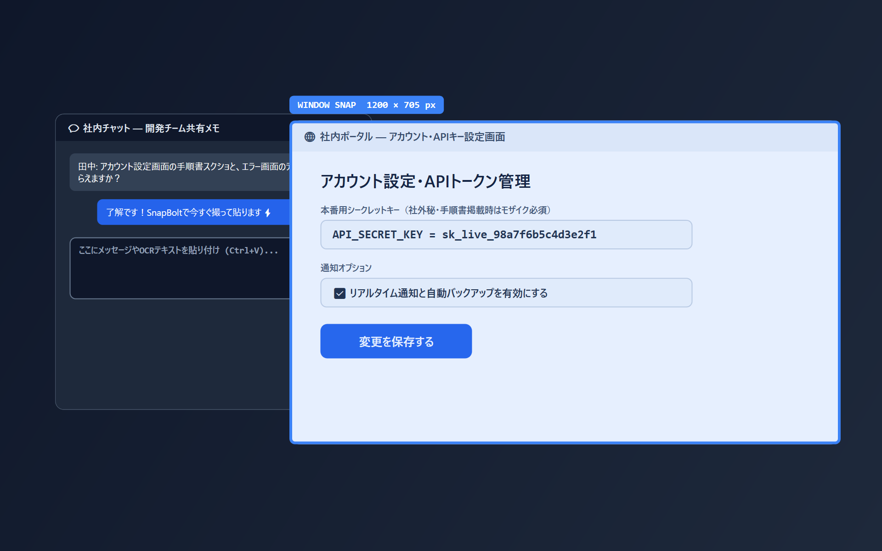
Task: Click the 変更を保存する button
Action: pos(396,341)
